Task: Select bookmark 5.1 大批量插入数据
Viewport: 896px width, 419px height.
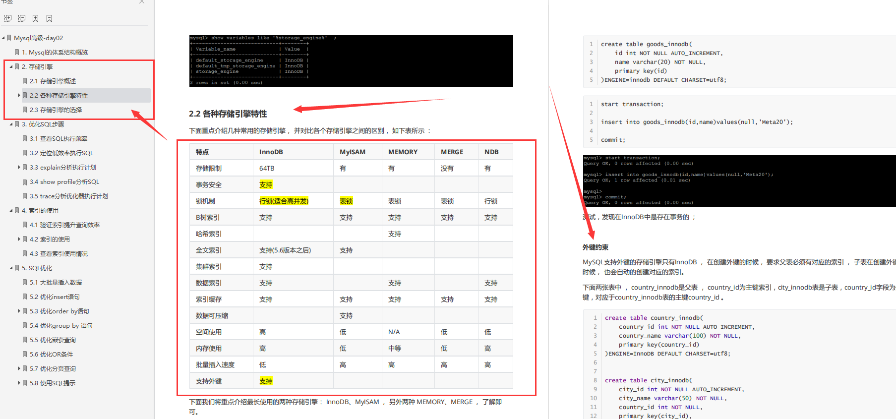Action: tap(56, 282)
